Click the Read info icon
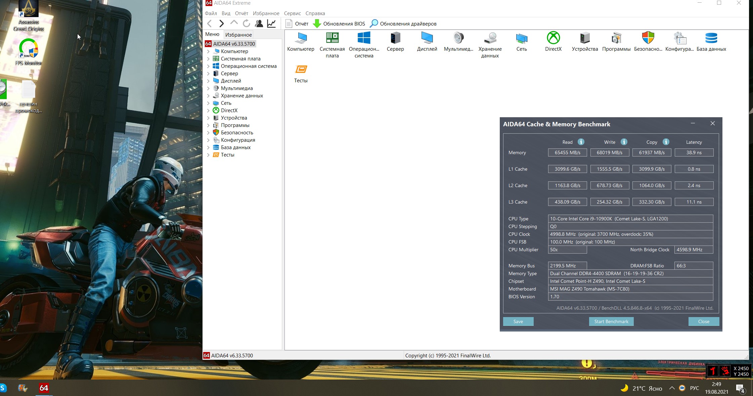Image resolution: width=753 pixels, height=396 pixels. click(581, 142)
